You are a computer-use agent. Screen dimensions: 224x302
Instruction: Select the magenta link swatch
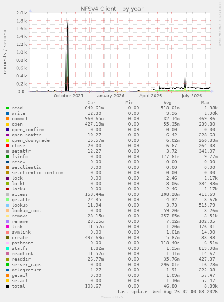(x=8, y=227)
